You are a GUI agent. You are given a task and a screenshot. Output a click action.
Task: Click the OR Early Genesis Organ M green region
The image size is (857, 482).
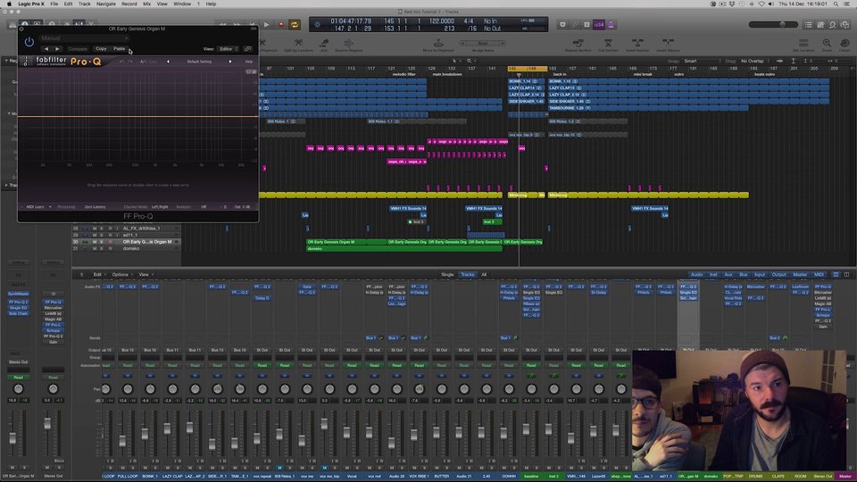coord(345,242)
